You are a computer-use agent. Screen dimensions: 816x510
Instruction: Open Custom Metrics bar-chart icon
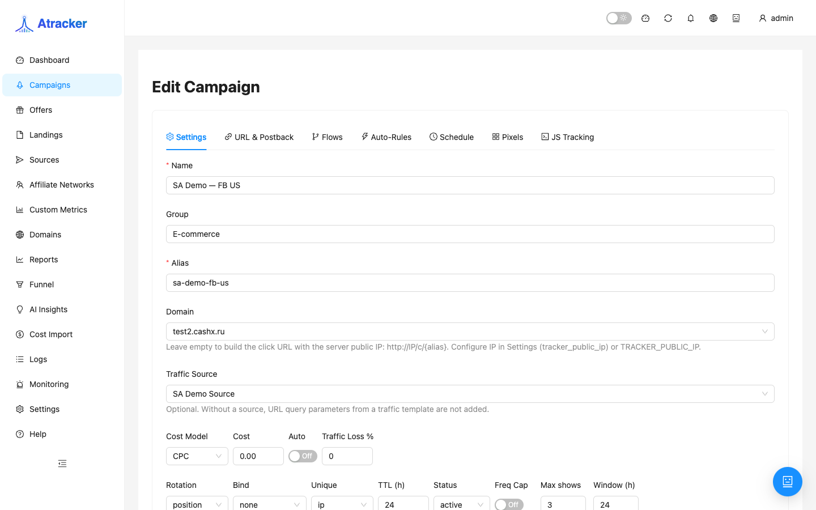20,210
